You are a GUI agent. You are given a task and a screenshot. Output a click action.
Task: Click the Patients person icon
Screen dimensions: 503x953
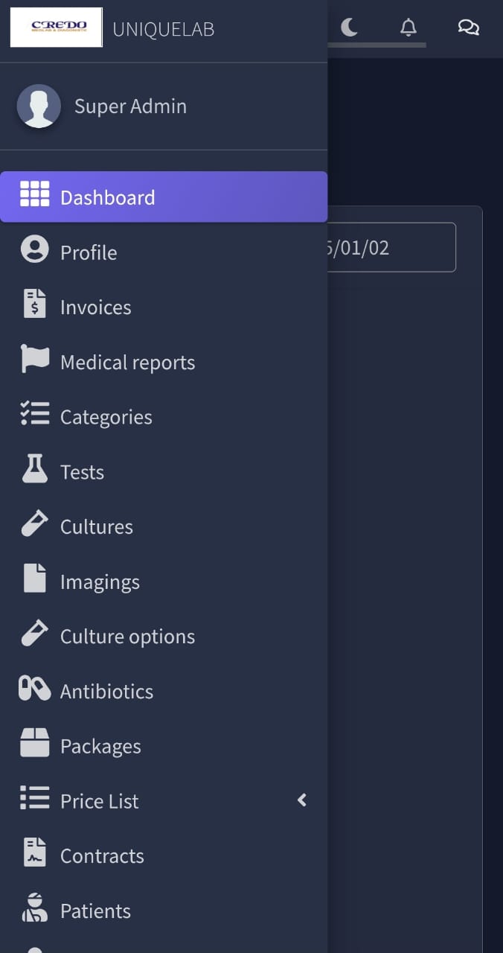[x=34, y=908]
